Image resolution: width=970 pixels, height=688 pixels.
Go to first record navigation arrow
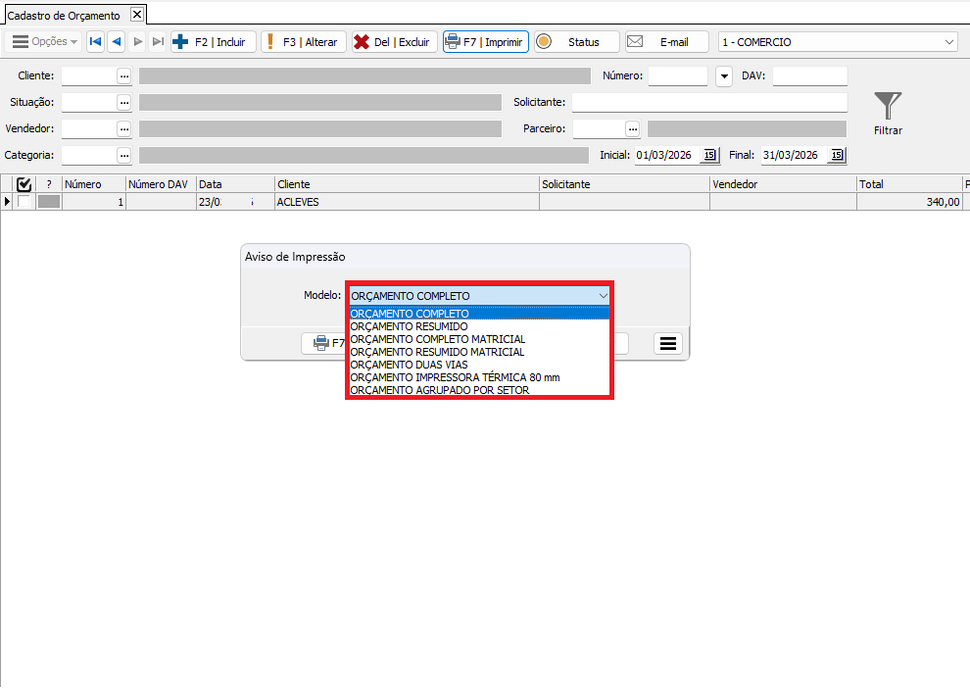coord(95,42)
